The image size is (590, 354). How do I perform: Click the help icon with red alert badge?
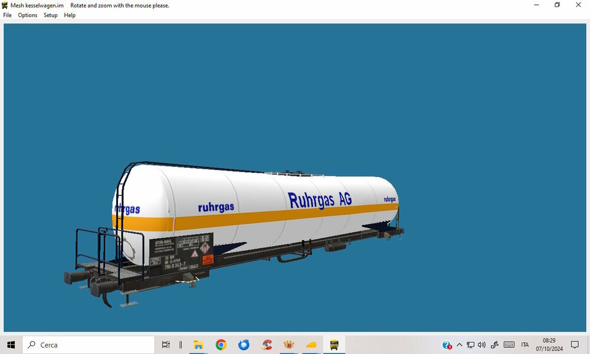447,345
